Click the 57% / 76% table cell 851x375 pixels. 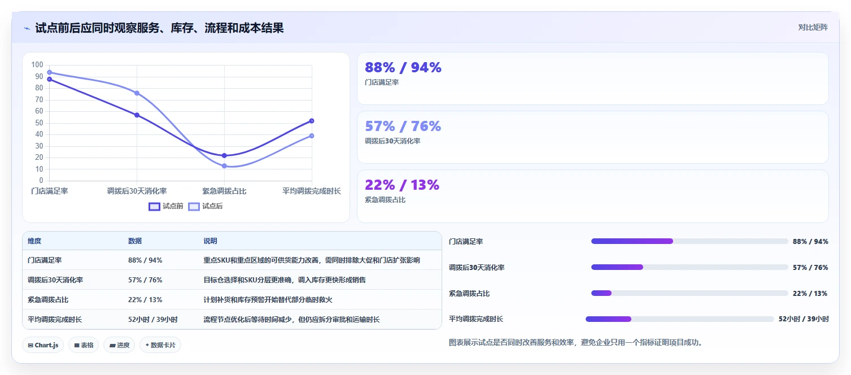point(145,280)
